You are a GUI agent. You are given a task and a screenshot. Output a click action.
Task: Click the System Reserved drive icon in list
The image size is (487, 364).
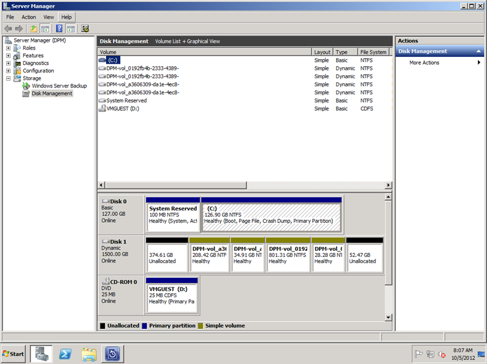[x=102, y=101]
